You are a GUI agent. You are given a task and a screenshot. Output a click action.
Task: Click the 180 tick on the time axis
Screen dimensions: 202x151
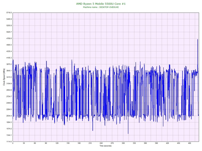point(79,143)
